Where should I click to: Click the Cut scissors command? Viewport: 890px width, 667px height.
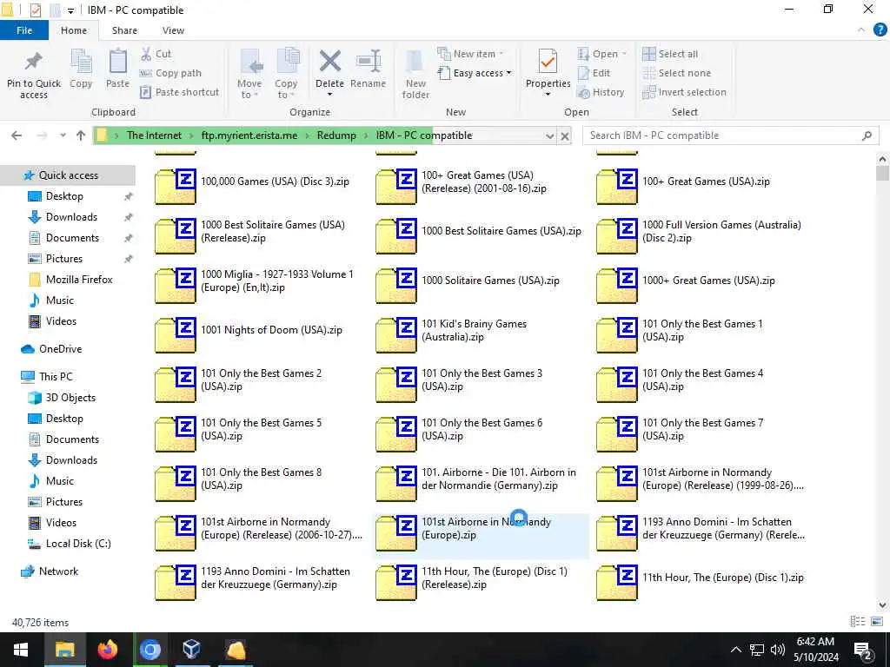[x=156, y=54]
